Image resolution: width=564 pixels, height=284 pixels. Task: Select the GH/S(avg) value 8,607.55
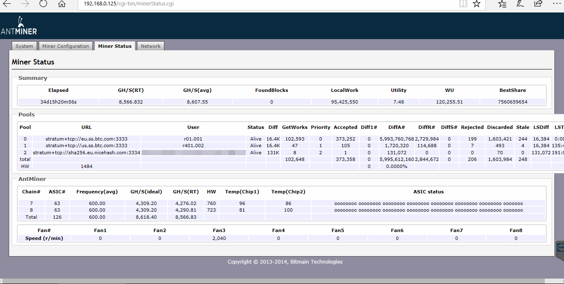click(197, 102)
